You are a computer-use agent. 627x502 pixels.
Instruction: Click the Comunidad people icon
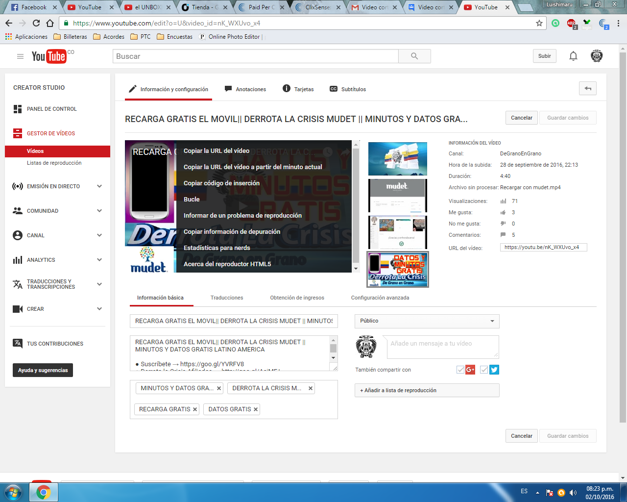pyautogui.click(x=18, y=211)
